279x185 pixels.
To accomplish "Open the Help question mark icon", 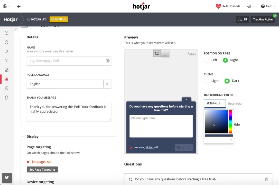I will (x=263, y=6).
